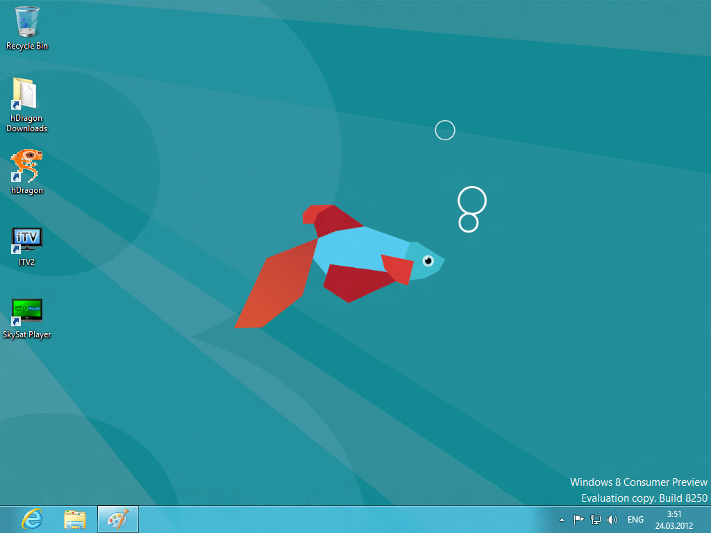Click the 'SkySat Player' label text
This screenshot has width=711, height=533.
pos(27,335)
